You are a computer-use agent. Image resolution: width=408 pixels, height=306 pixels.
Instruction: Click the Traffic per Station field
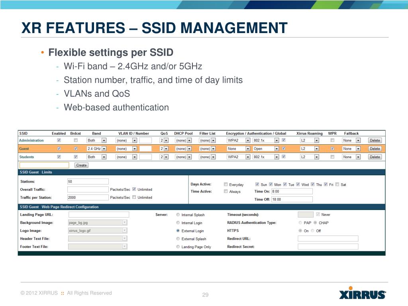click(x=88, y=198)
